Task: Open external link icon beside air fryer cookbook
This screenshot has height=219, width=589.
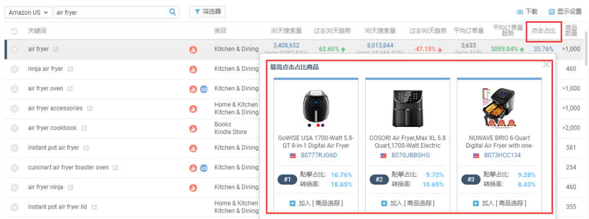Action: tap(84, 128)
